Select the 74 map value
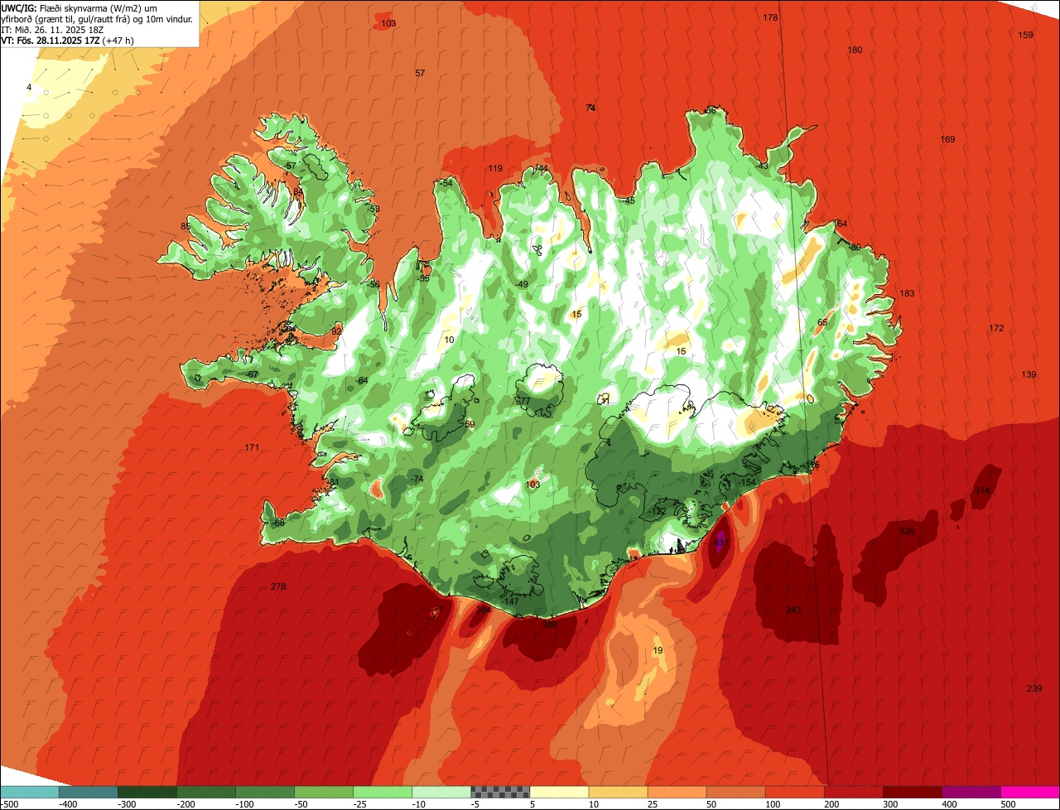The width and height of the screenshot is (1060, 810). coord(590,108)
